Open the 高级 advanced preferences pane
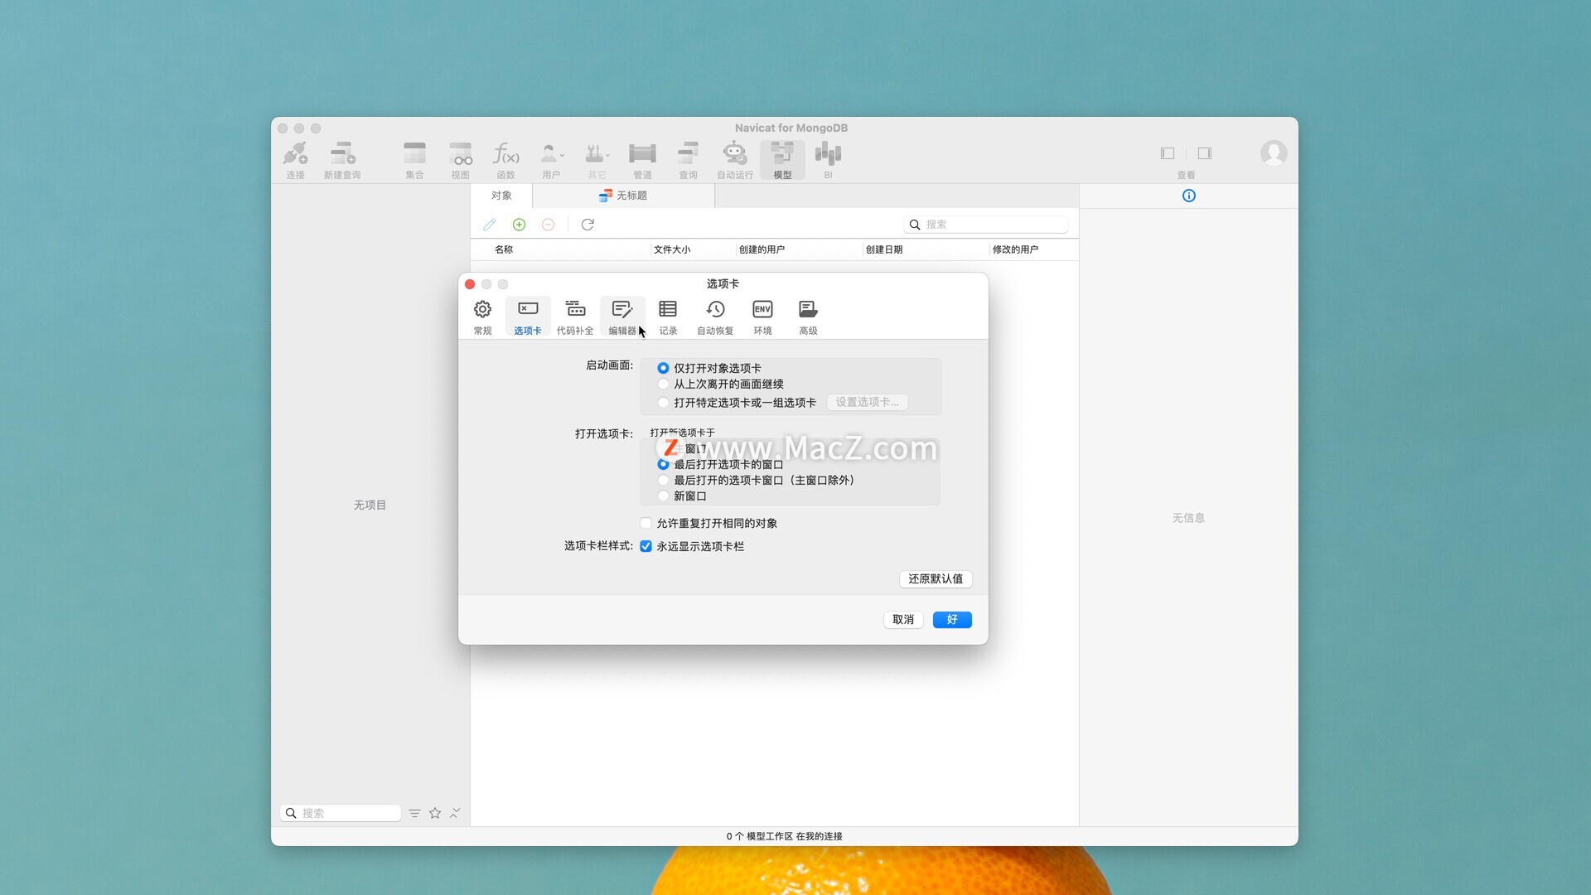 coord(808,317)
